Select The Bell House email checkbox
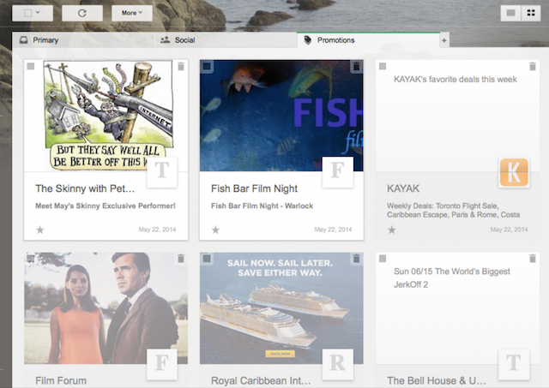The image size is (549, 388). [x=383, y=259]
